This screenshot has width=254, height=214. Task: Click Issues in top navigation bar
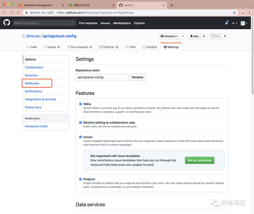click(105, 23)
